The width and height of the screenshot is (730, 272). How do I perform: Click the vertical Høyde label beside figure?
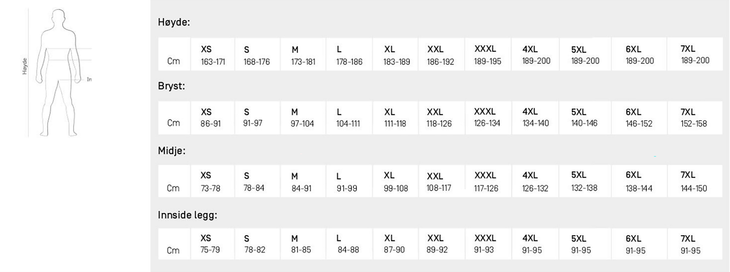click(x=25, y=66)
